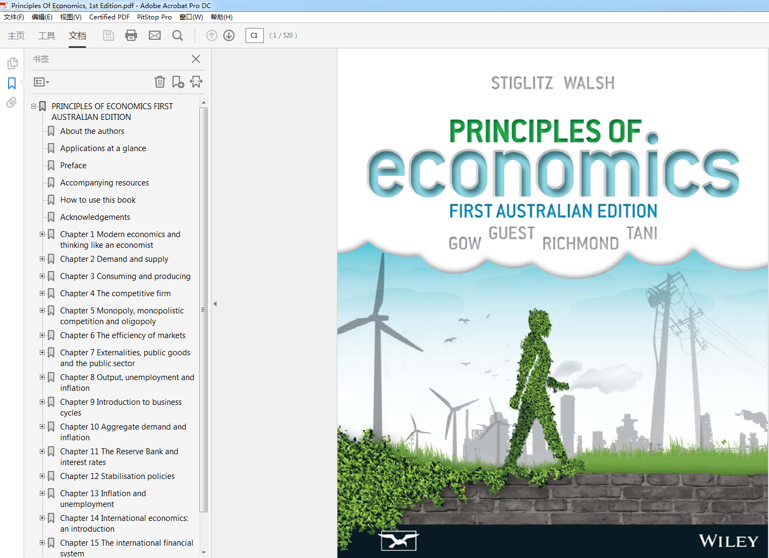Open the PitStop Pro menu
This screenshot has height=558, width=769.
(154, 17)
